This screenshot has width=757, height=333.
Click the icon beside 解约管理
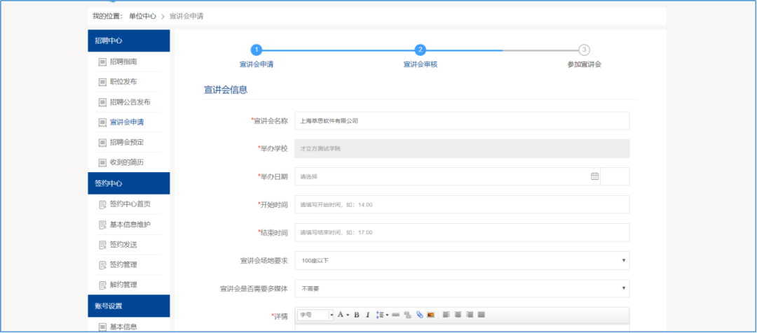102,285
